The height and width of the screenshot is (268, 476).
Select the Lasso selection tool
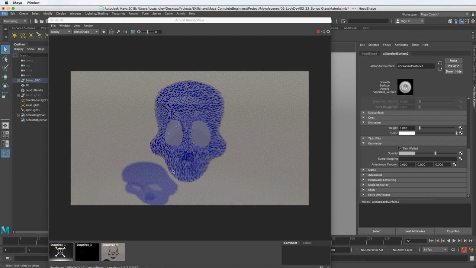click(5, 59)
